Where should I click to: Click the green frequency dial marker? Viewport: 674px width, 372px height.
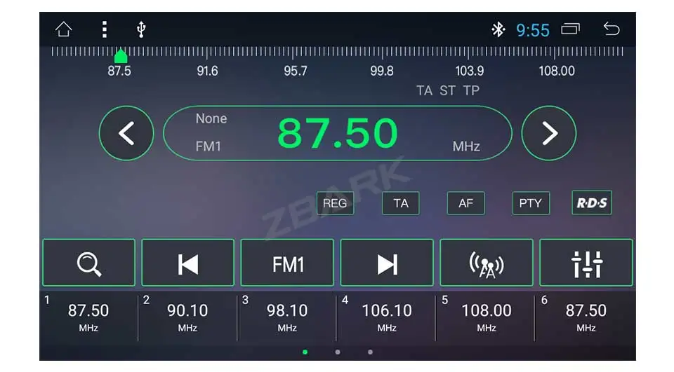pos(121,56)
